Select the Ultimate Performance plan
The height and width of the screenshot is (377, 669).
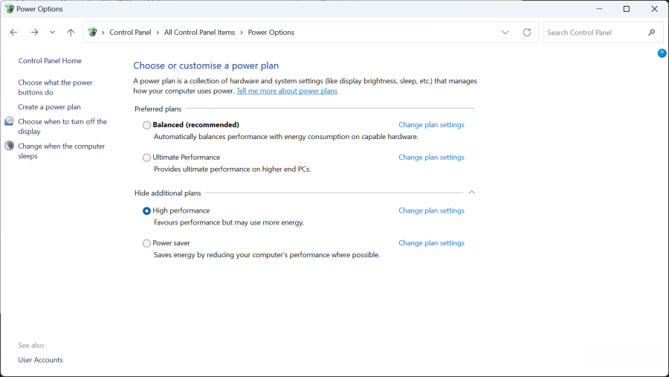(x=146, y=158)
